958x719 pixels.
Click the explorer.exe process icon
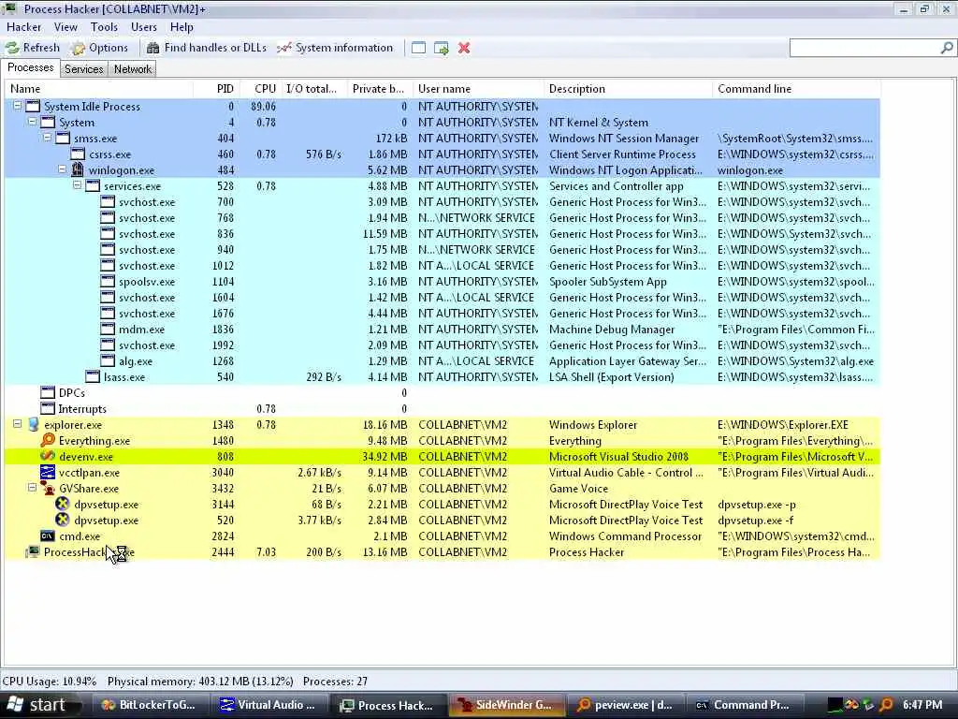point(33,424)
